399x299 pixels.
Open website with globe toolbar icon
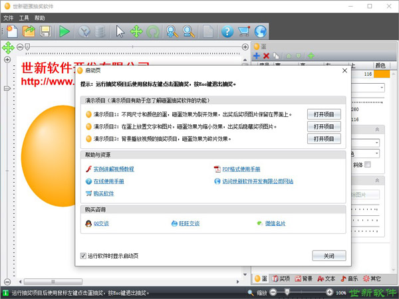click(261, 31)
